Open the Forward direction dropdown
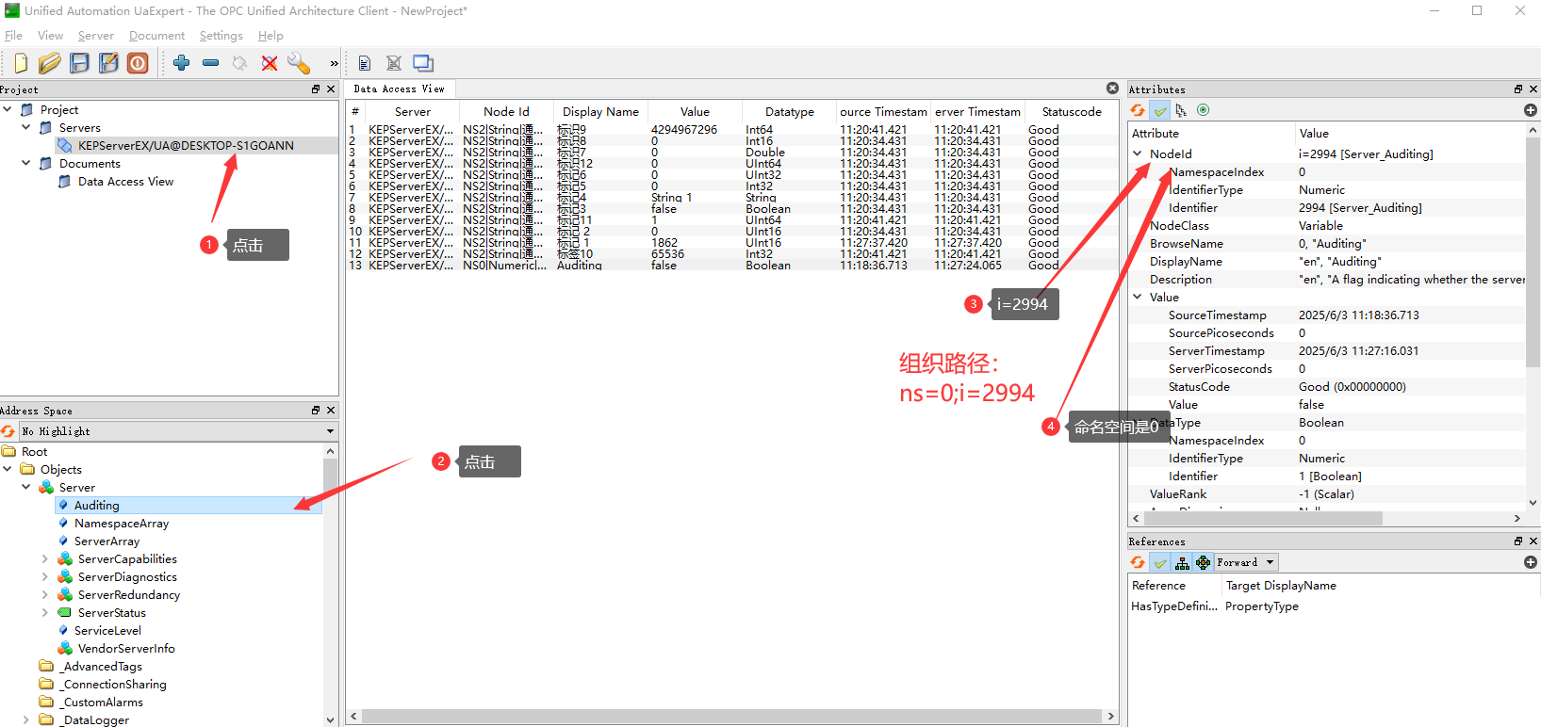Viewport: 1541px width, 727px height. [1246, 562]
